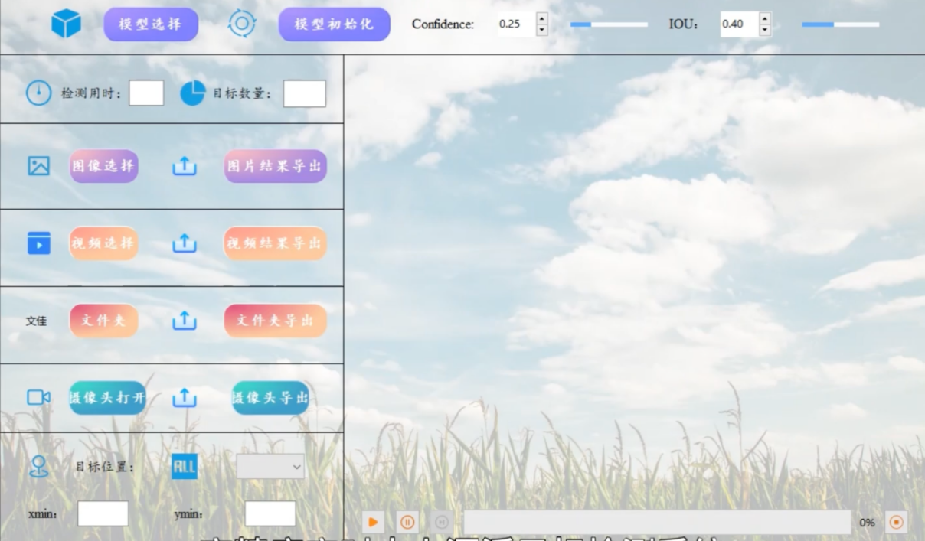Click the upload icon beside 摄像头导出
The width and height of the screenshot is (925, 541).
pos(185,397)
